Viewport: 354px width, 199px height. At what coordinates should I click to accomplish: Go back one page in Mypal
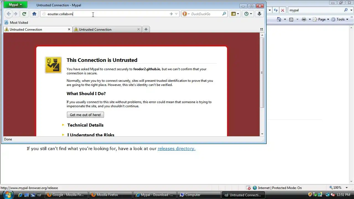click(9, 14)
